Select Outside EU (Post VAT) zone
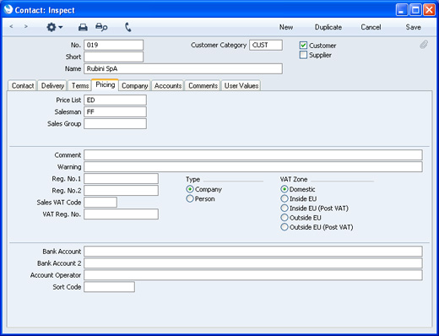The width and height of the screenshot is (439, 336). click(x=285, y=227)
